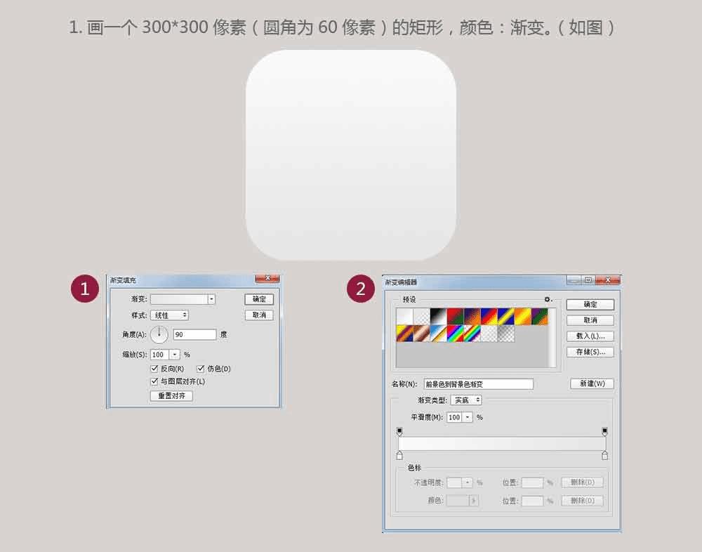
Task: Click 载入(L)... load button
Action: [x=590, y=336]
